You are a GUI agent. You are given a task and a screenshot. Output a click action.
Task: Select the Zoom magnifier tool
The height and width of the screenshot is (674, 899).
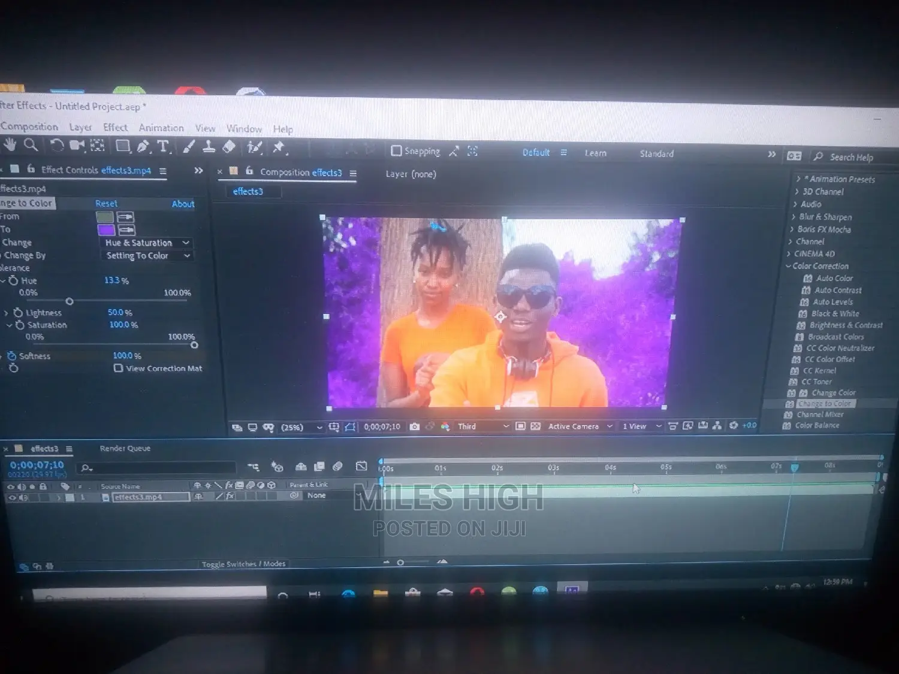pos(31,144)
